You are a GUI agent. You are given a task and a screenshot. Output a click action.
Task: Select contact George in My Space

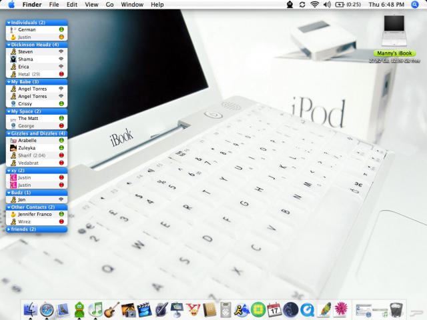click(37, 126)
